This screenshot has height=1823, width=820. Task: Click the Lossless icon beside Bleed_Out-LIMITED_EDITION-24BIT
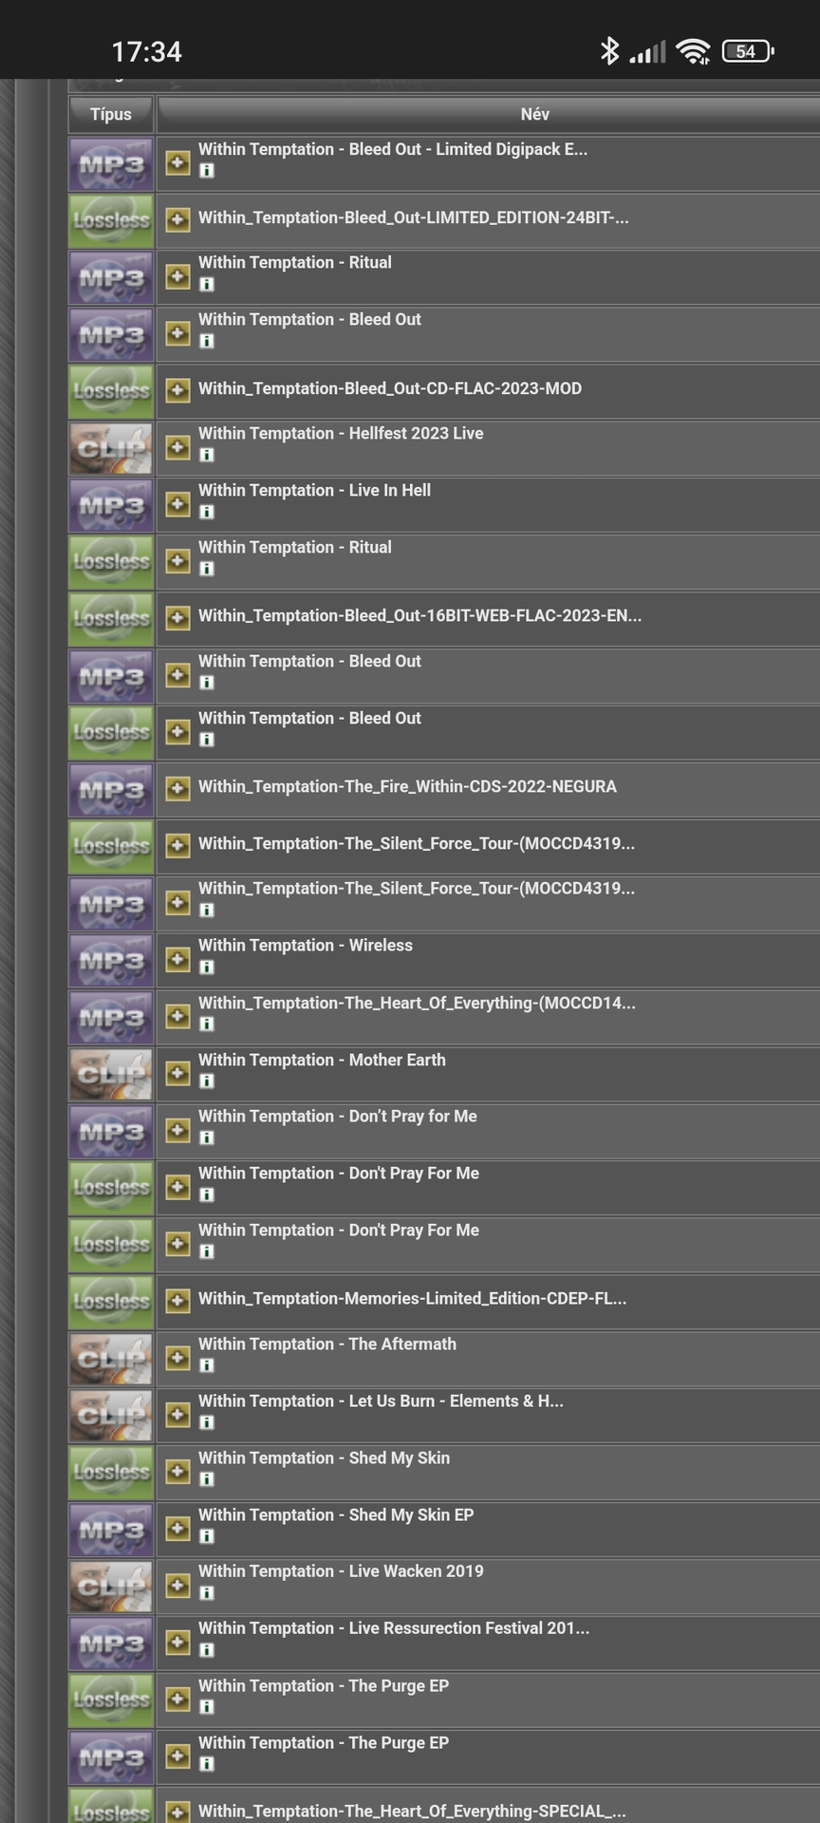click(x=111, y=221)
